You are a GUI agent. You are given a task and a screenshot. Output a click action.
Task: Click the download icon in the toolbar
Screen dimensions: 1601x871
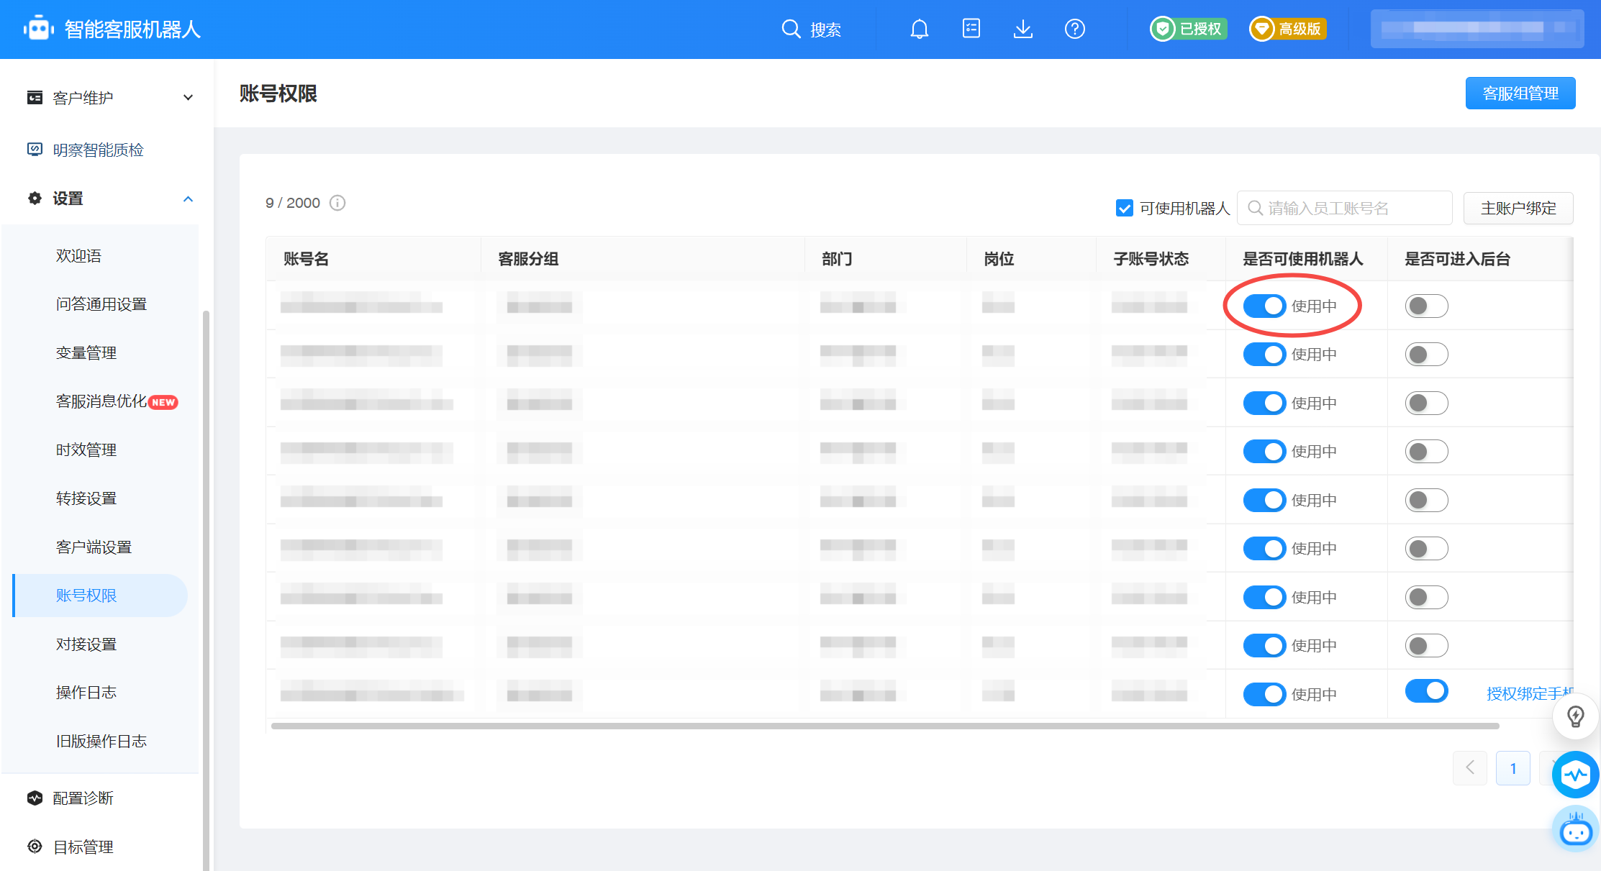[1025, 29]
